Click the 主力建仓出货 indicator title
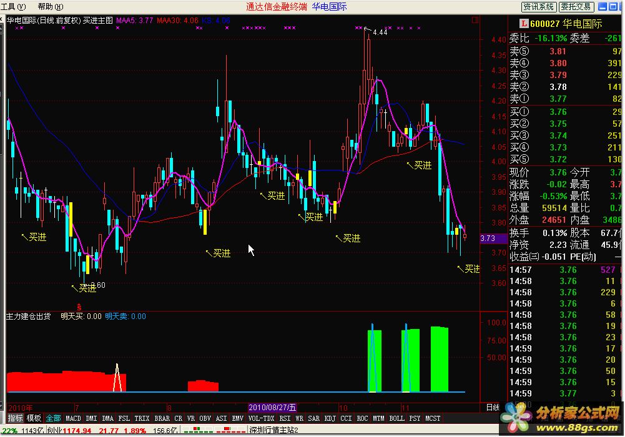 tap(29, 317)
